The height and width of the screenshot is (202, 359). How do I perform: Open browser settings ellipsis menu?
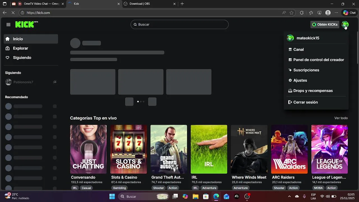[336, 13]
